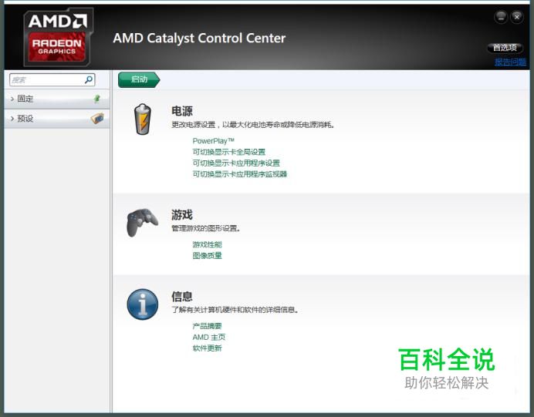
Task: Click the 管理游戏的图形设置 description text
Action: (x=206, y=228)
